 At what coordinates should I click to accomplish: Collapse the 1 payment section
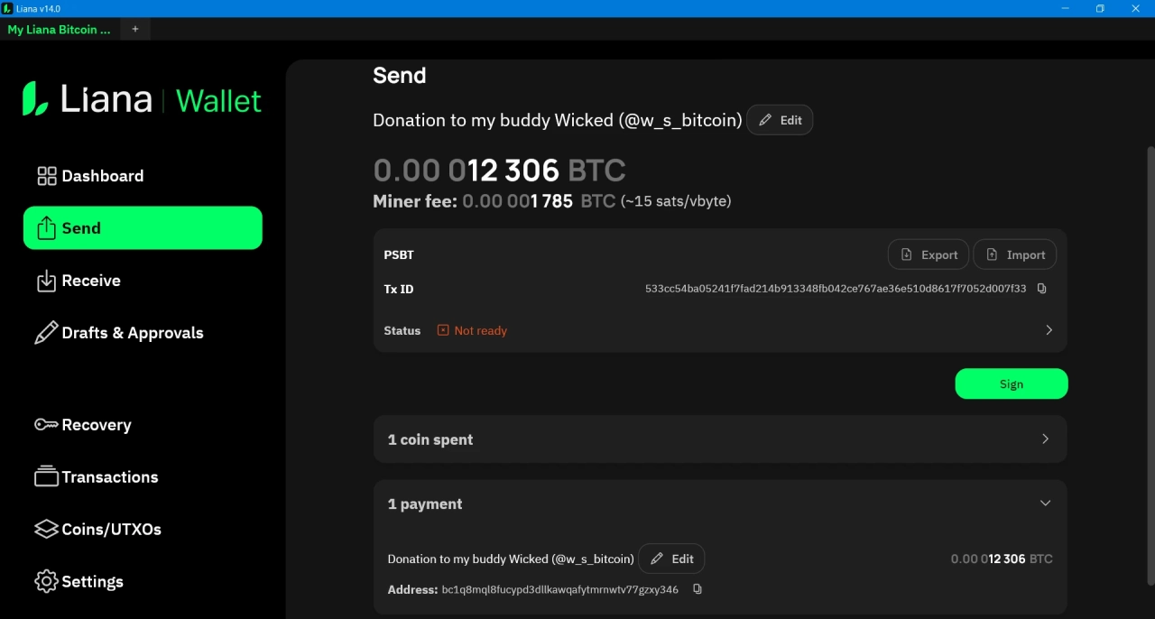click(x=720, y=504)
